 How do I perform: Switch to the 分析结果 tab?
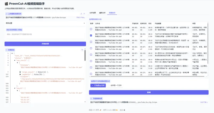pyautogui.click(x=93, y=13)
